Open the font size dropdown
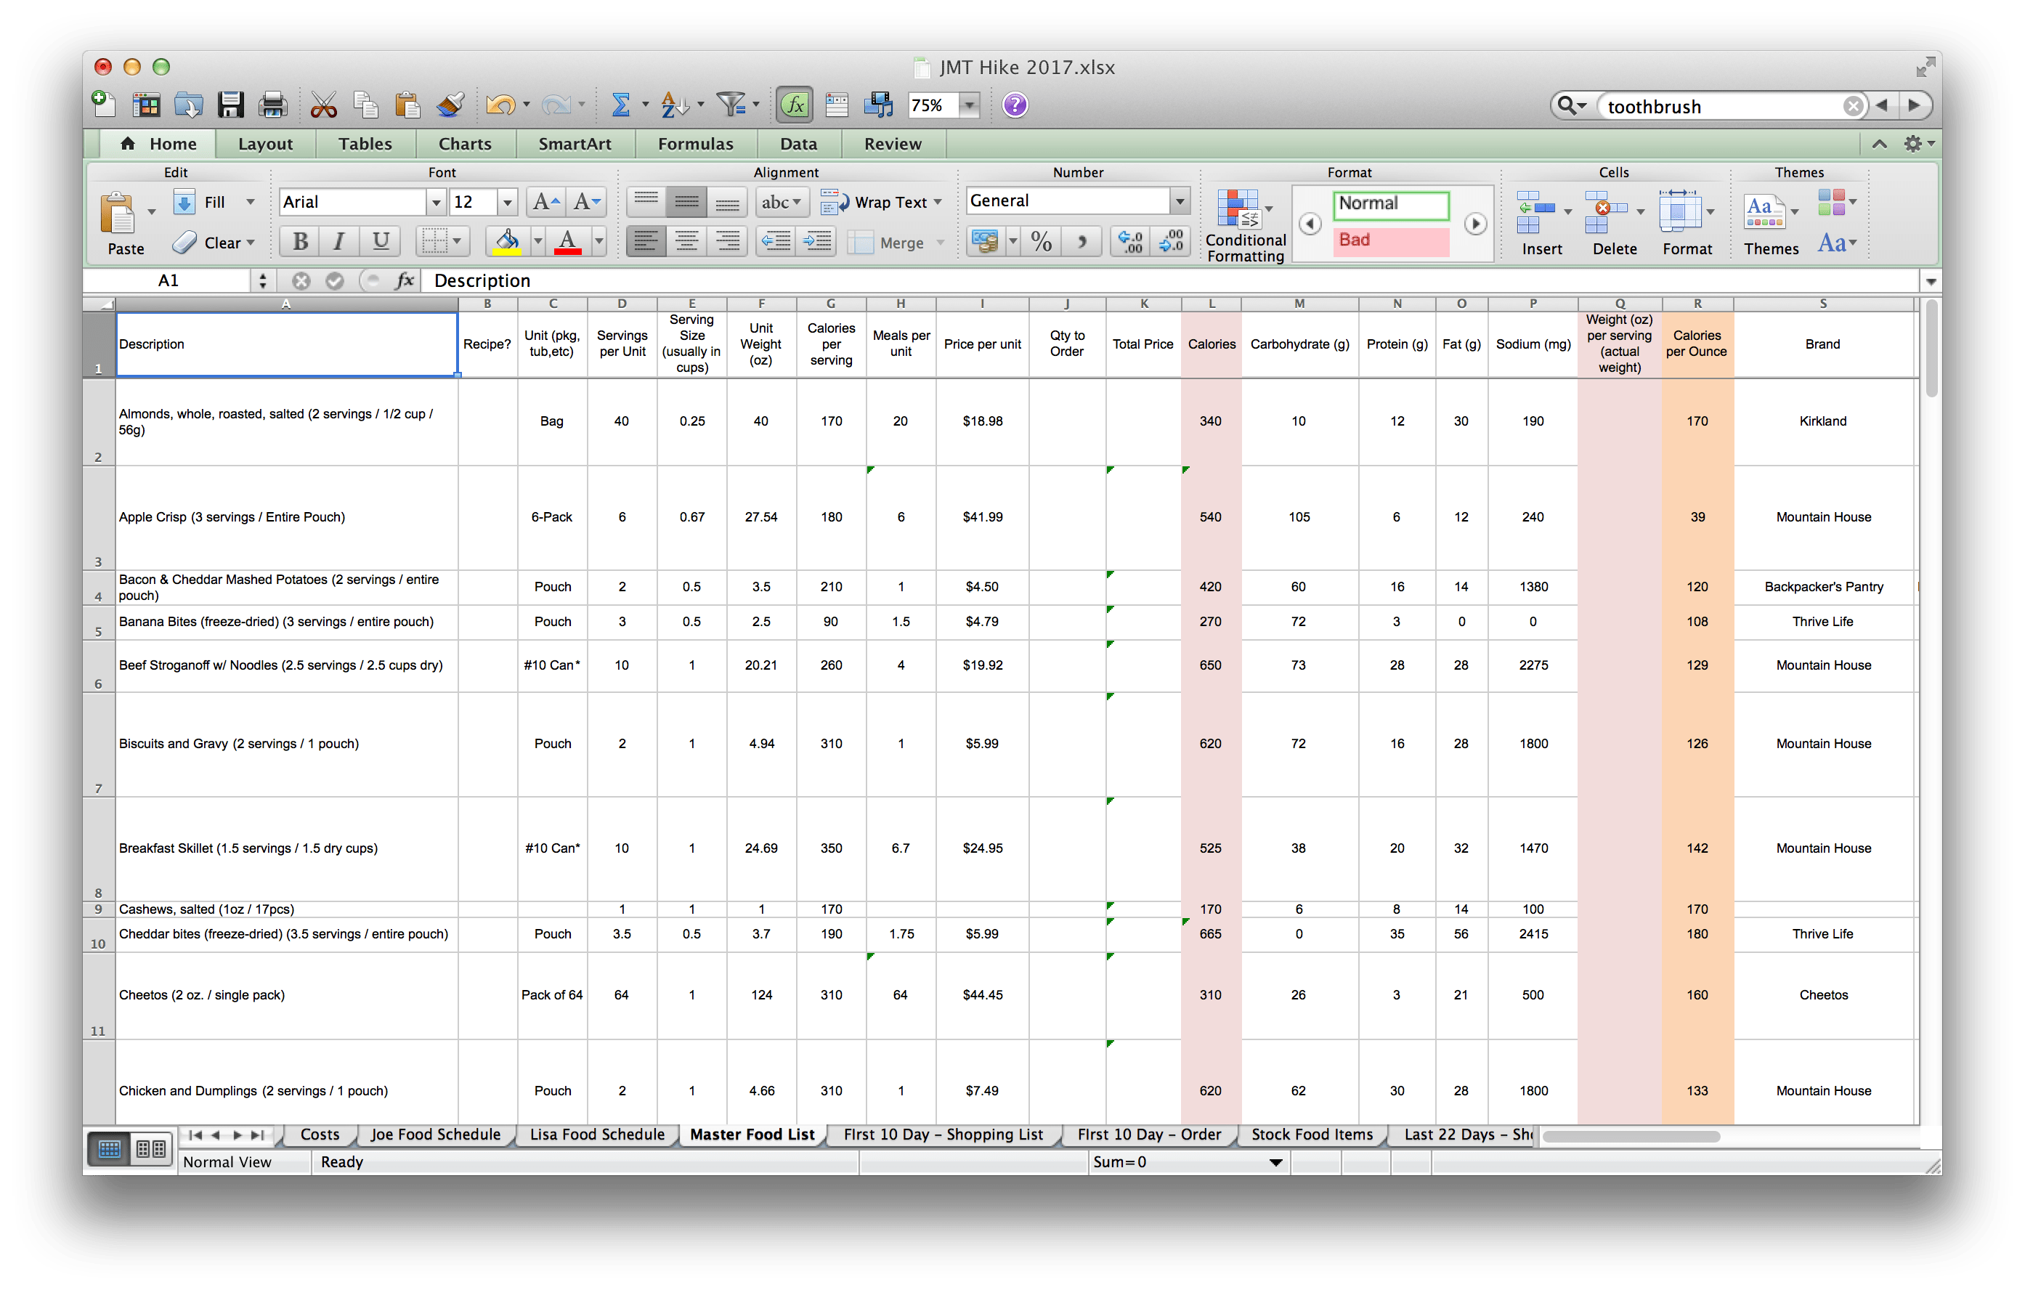This screenshot has width=2025, height=1290. [x=506, y=202]
